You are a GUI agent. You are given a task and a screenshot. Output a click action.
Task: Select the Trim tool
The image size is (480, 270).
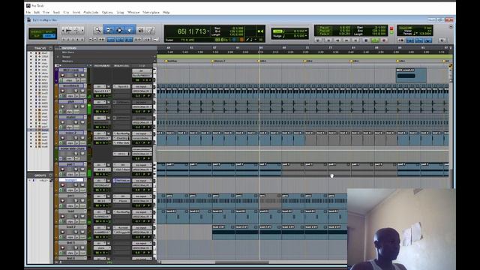pos(109,30)
